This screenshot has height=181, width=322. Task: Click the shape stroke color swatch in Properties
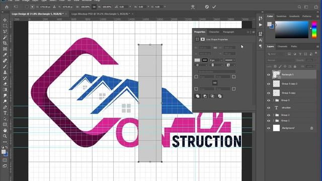click(x=205, y=60)
